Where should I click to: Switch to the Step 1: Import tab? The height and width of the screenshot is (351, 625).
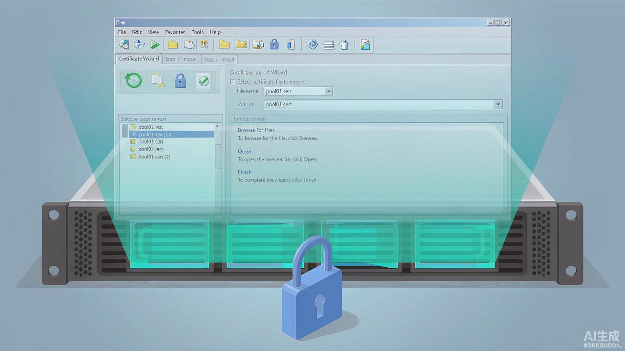[x=181, y=59]
